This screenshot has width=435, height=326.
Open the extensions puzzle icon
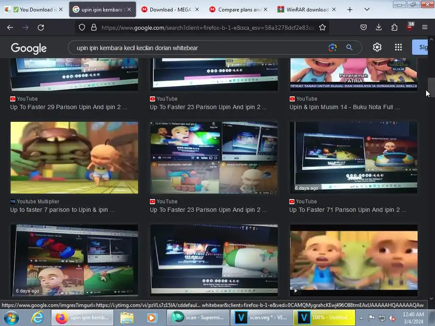394,28
